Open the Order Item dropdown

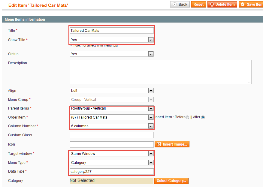(112, 117)
